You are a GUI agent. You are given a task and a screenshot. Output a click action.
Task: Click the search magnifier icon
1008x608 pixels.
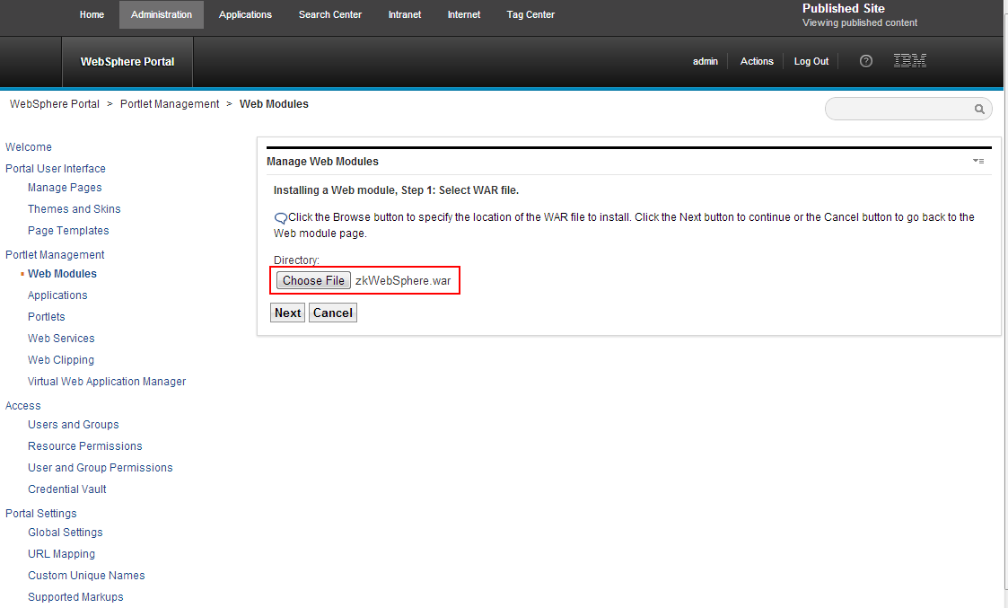[979, 109]
